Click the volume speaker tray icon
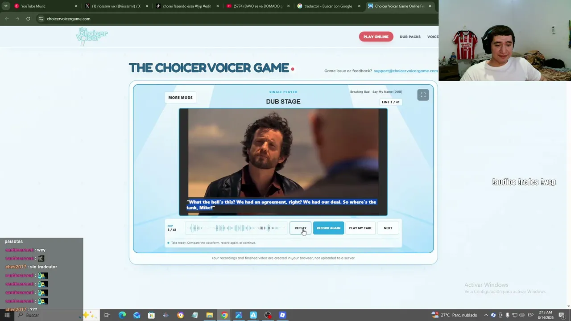The width and height of the screenshot is (571, 321). coord(521,315)
